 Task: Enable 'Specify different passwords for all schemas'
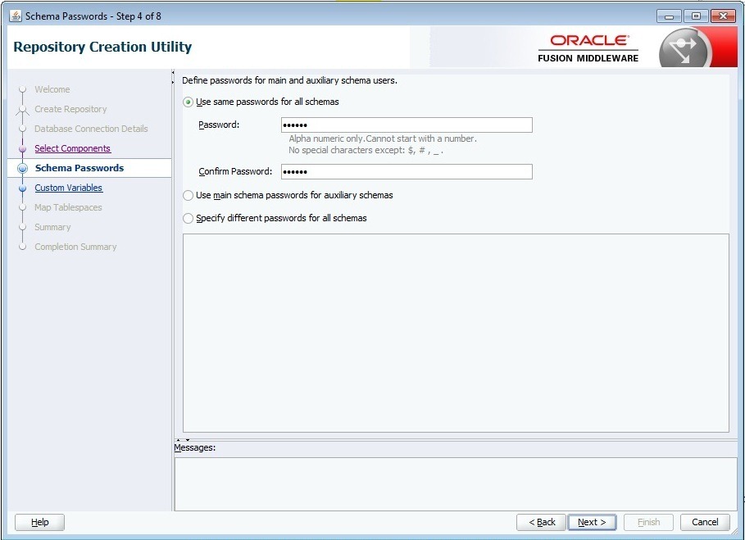tap(189, 219)
